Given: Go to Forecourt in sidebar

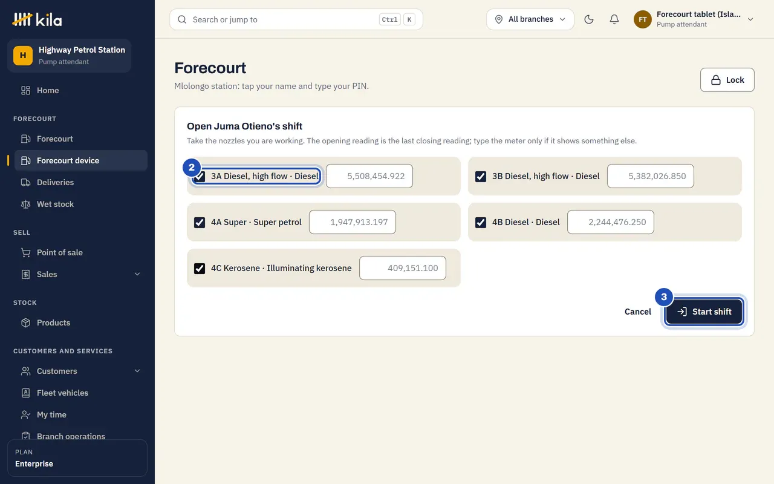Looking at the screenshot, I should (x=81, y=139).
